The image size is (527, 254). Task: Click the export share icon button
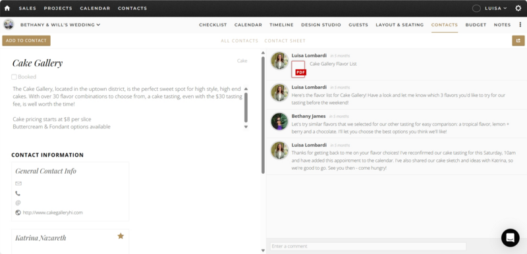click(518, 41)
